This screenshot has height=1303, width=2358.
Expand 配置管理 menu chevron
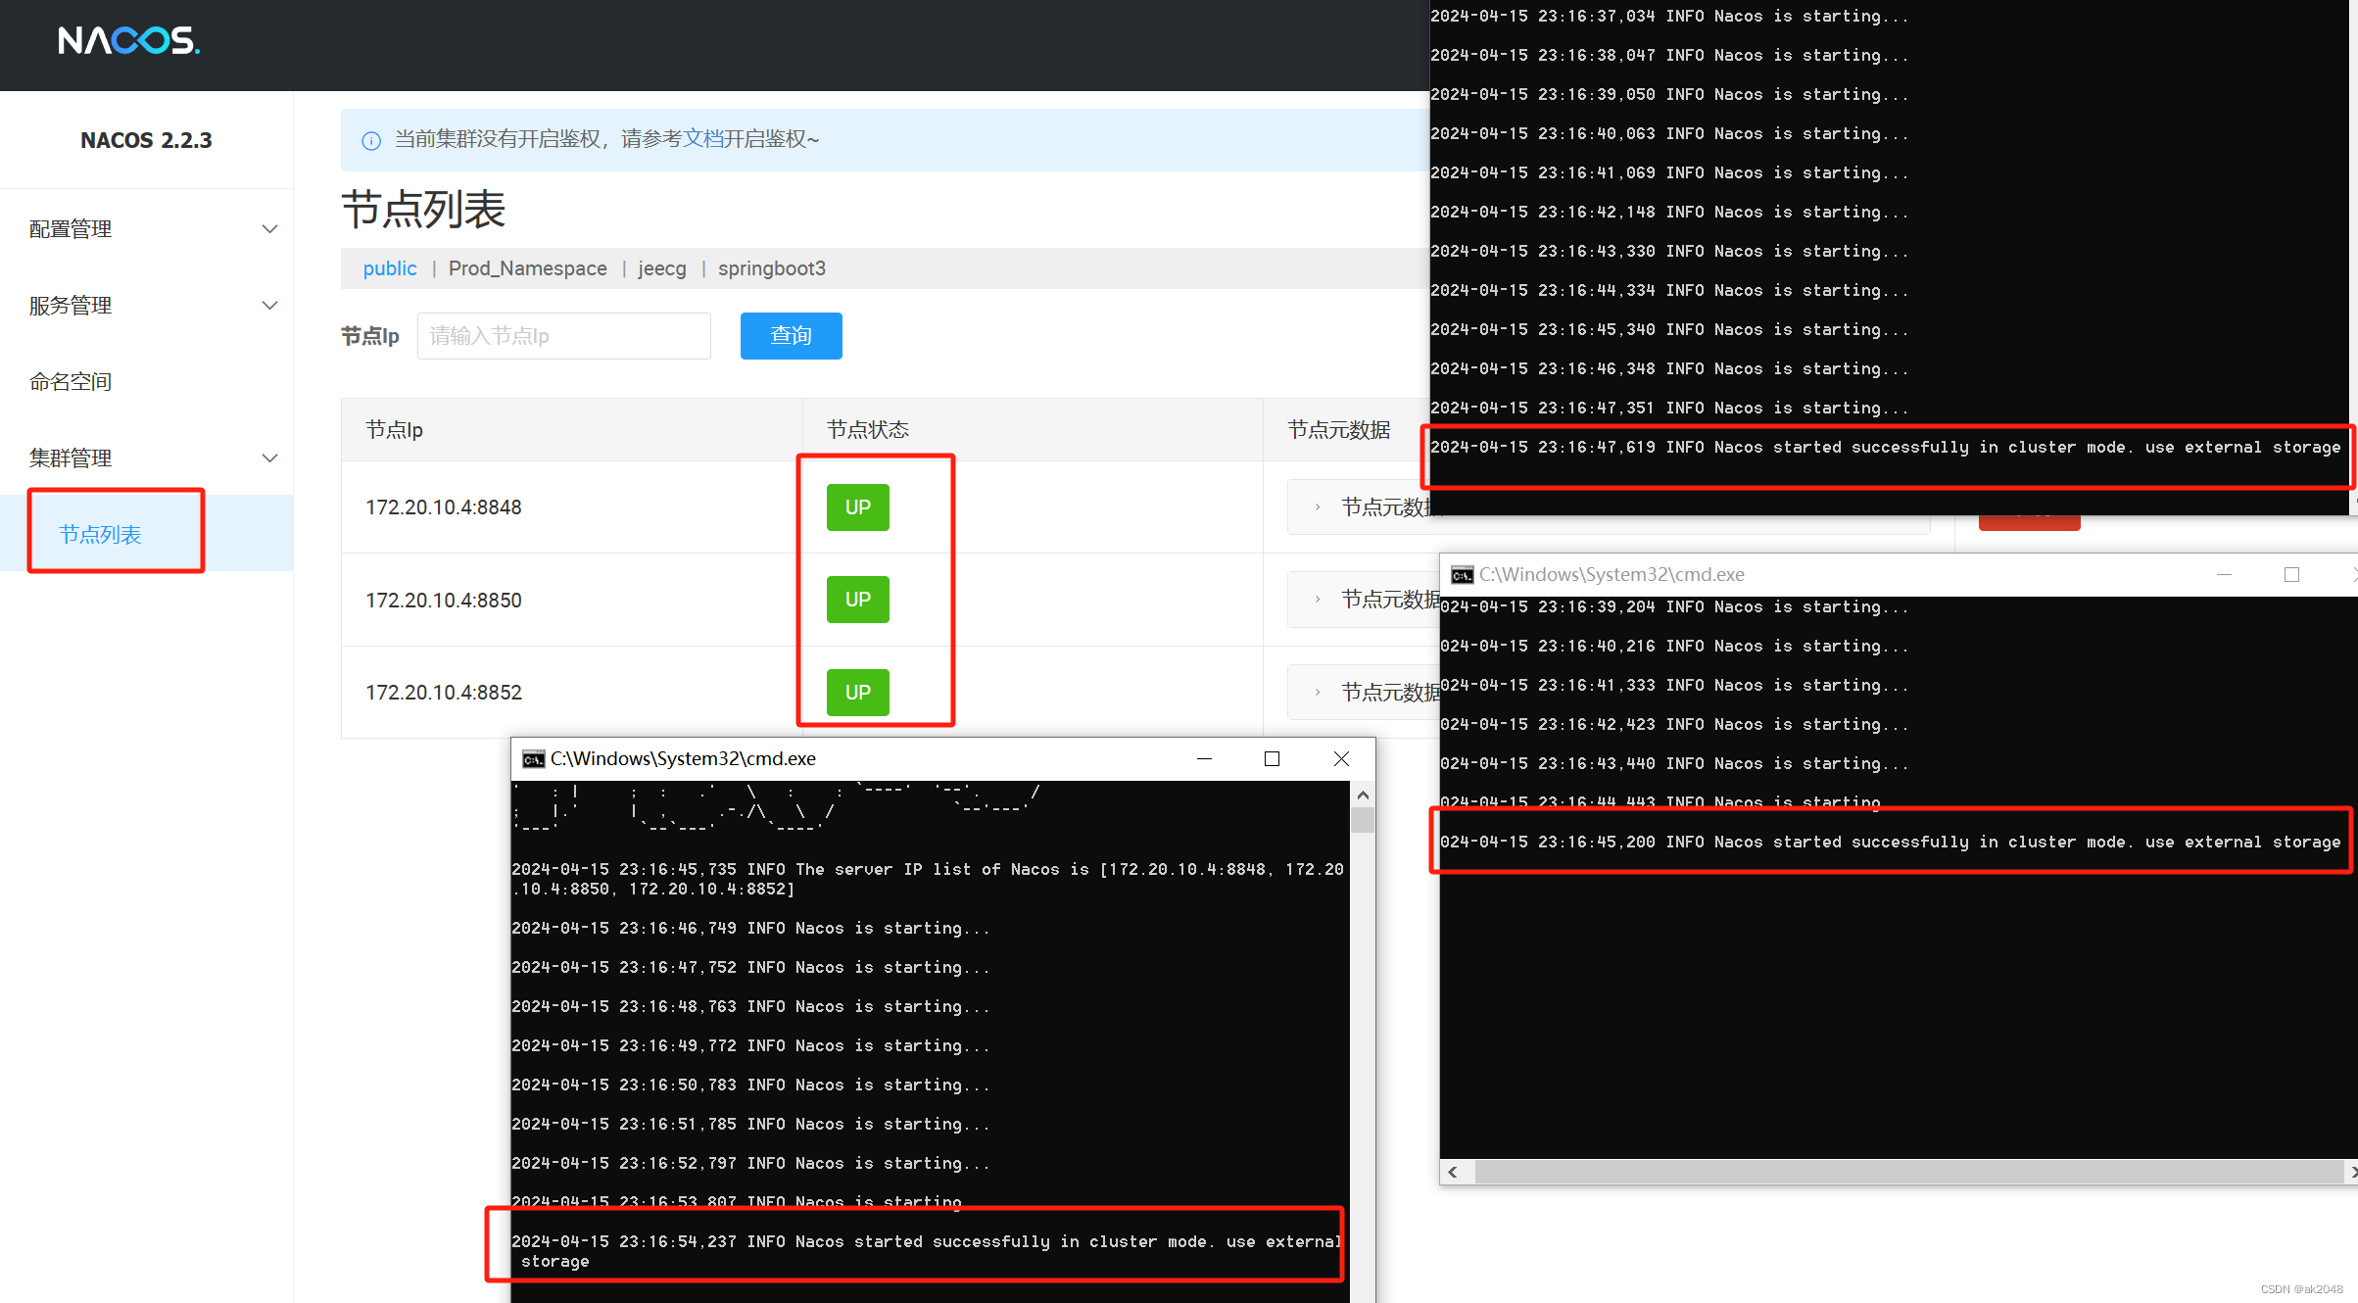tap(269, 229)
